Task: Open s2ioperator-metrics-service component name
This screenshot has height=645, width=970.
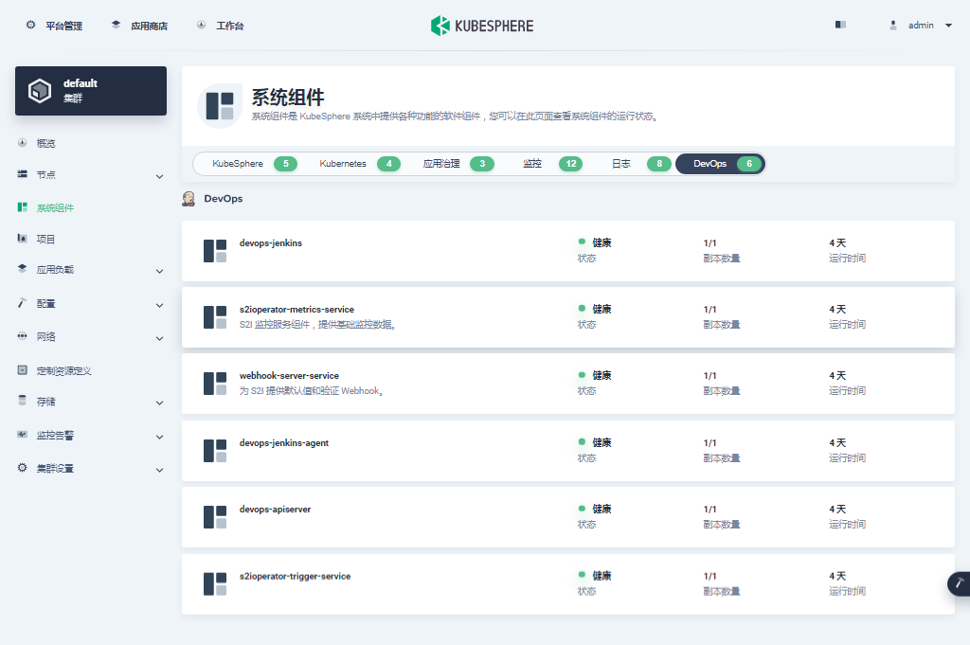Action: click(296, 309)
